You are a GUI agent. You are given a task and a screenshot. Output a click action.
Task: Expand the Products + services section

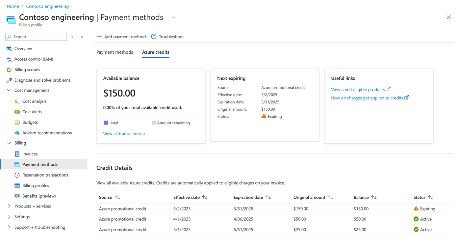pyautogui.click(x=9, y=206)
